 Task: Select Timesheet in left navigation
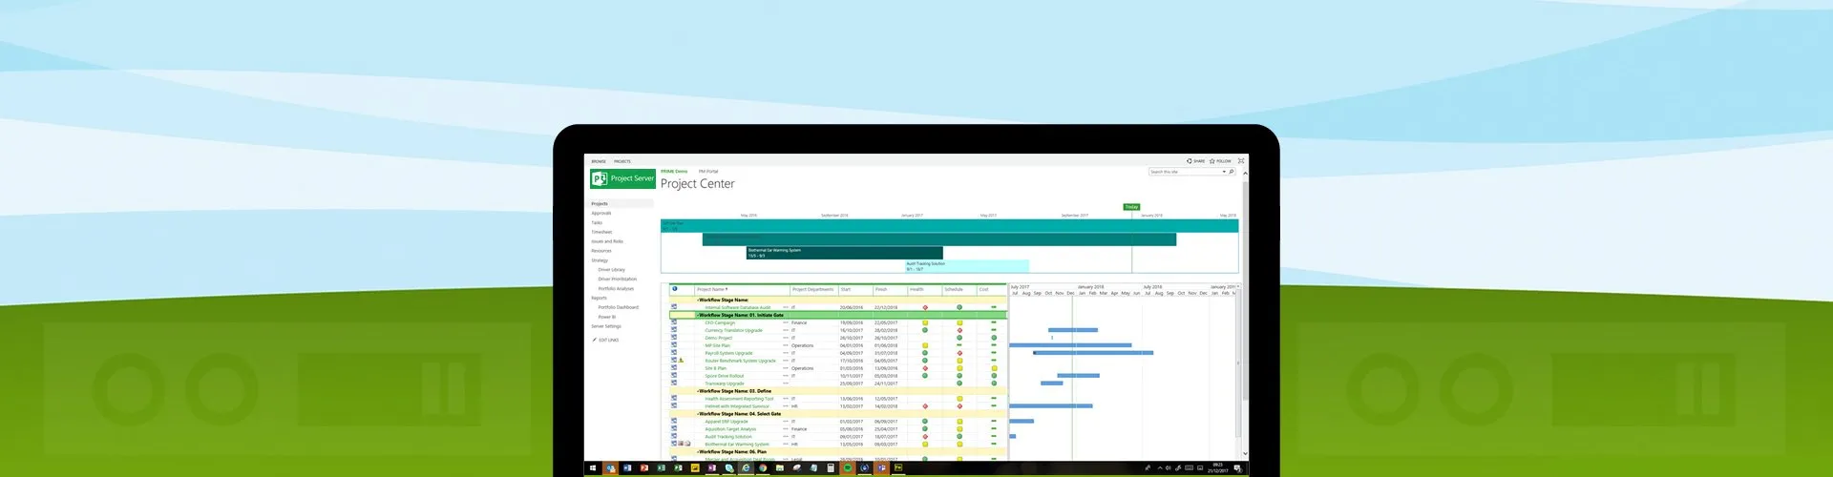coord(601,232)
